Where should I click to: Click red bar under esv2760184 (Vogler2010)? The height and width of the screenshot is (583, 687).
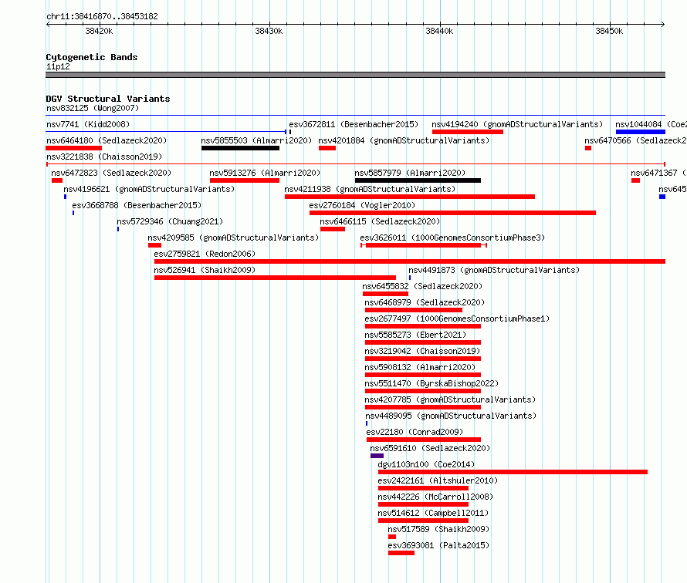click(x=452, y=213)
